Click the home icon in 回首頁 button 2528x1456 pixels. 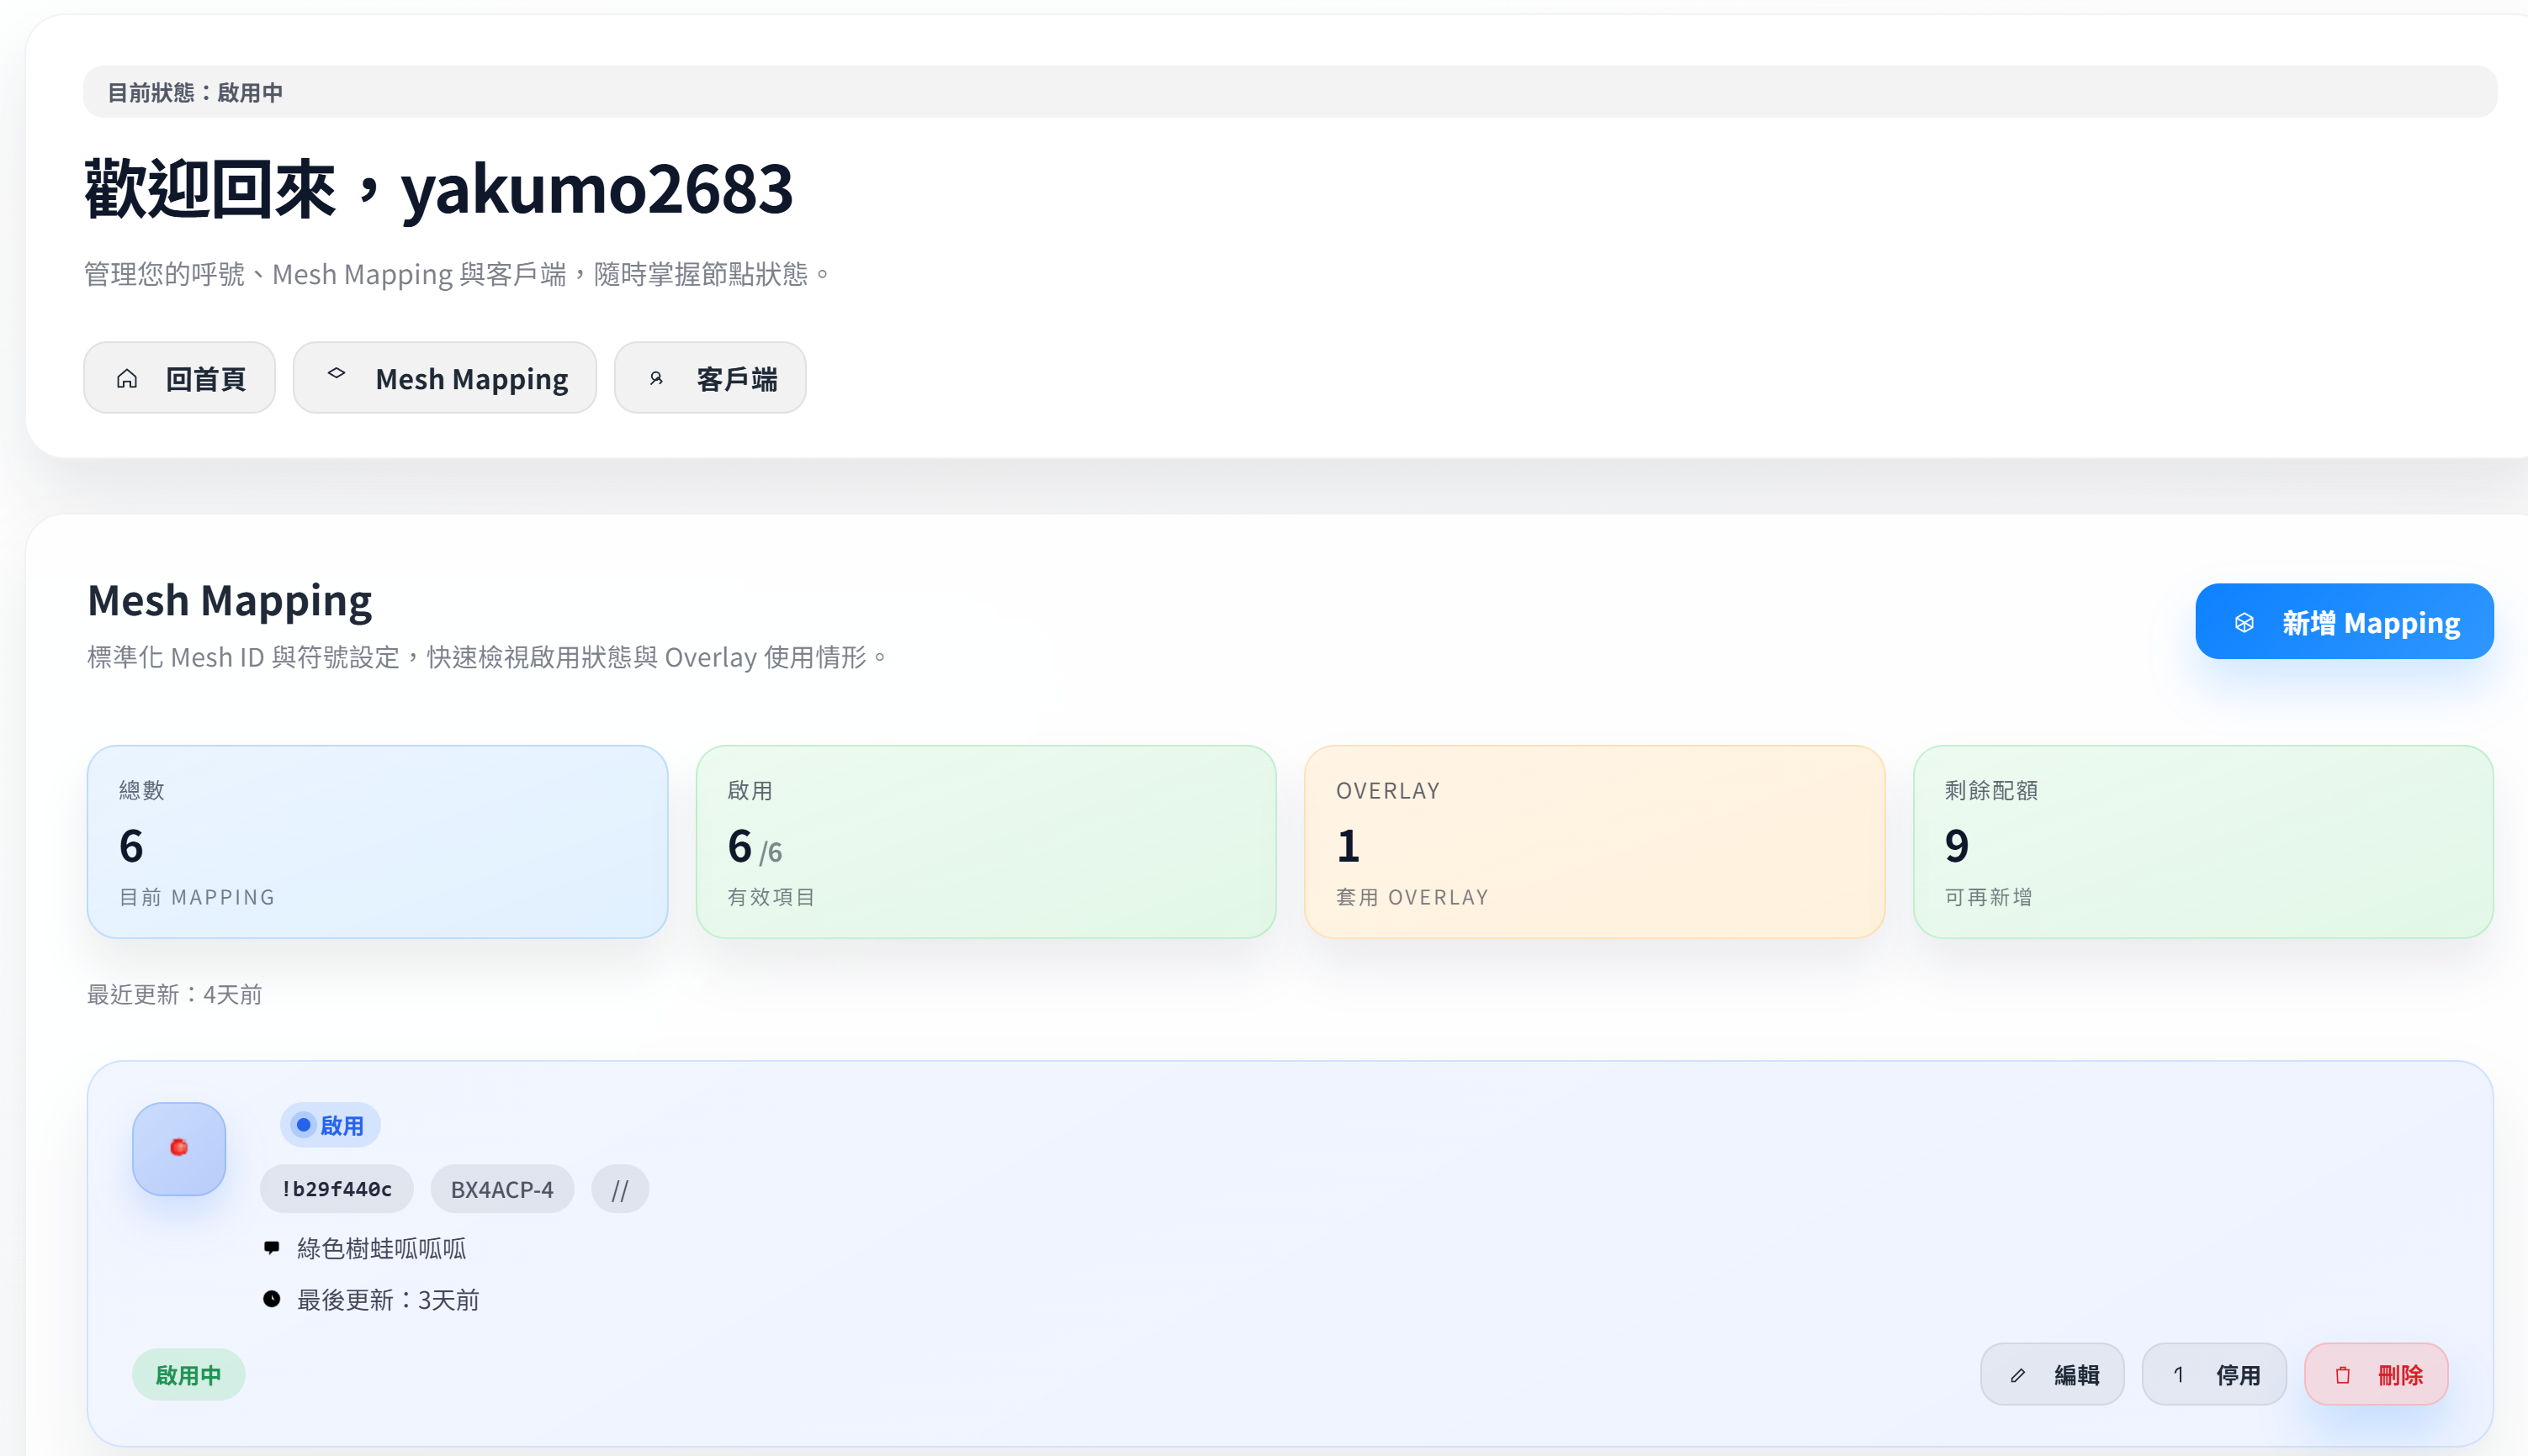point(127,378)
